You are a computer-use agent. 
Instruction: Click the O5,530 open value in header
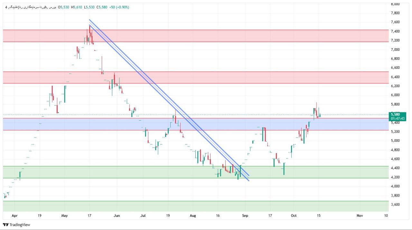coord(63,7)
